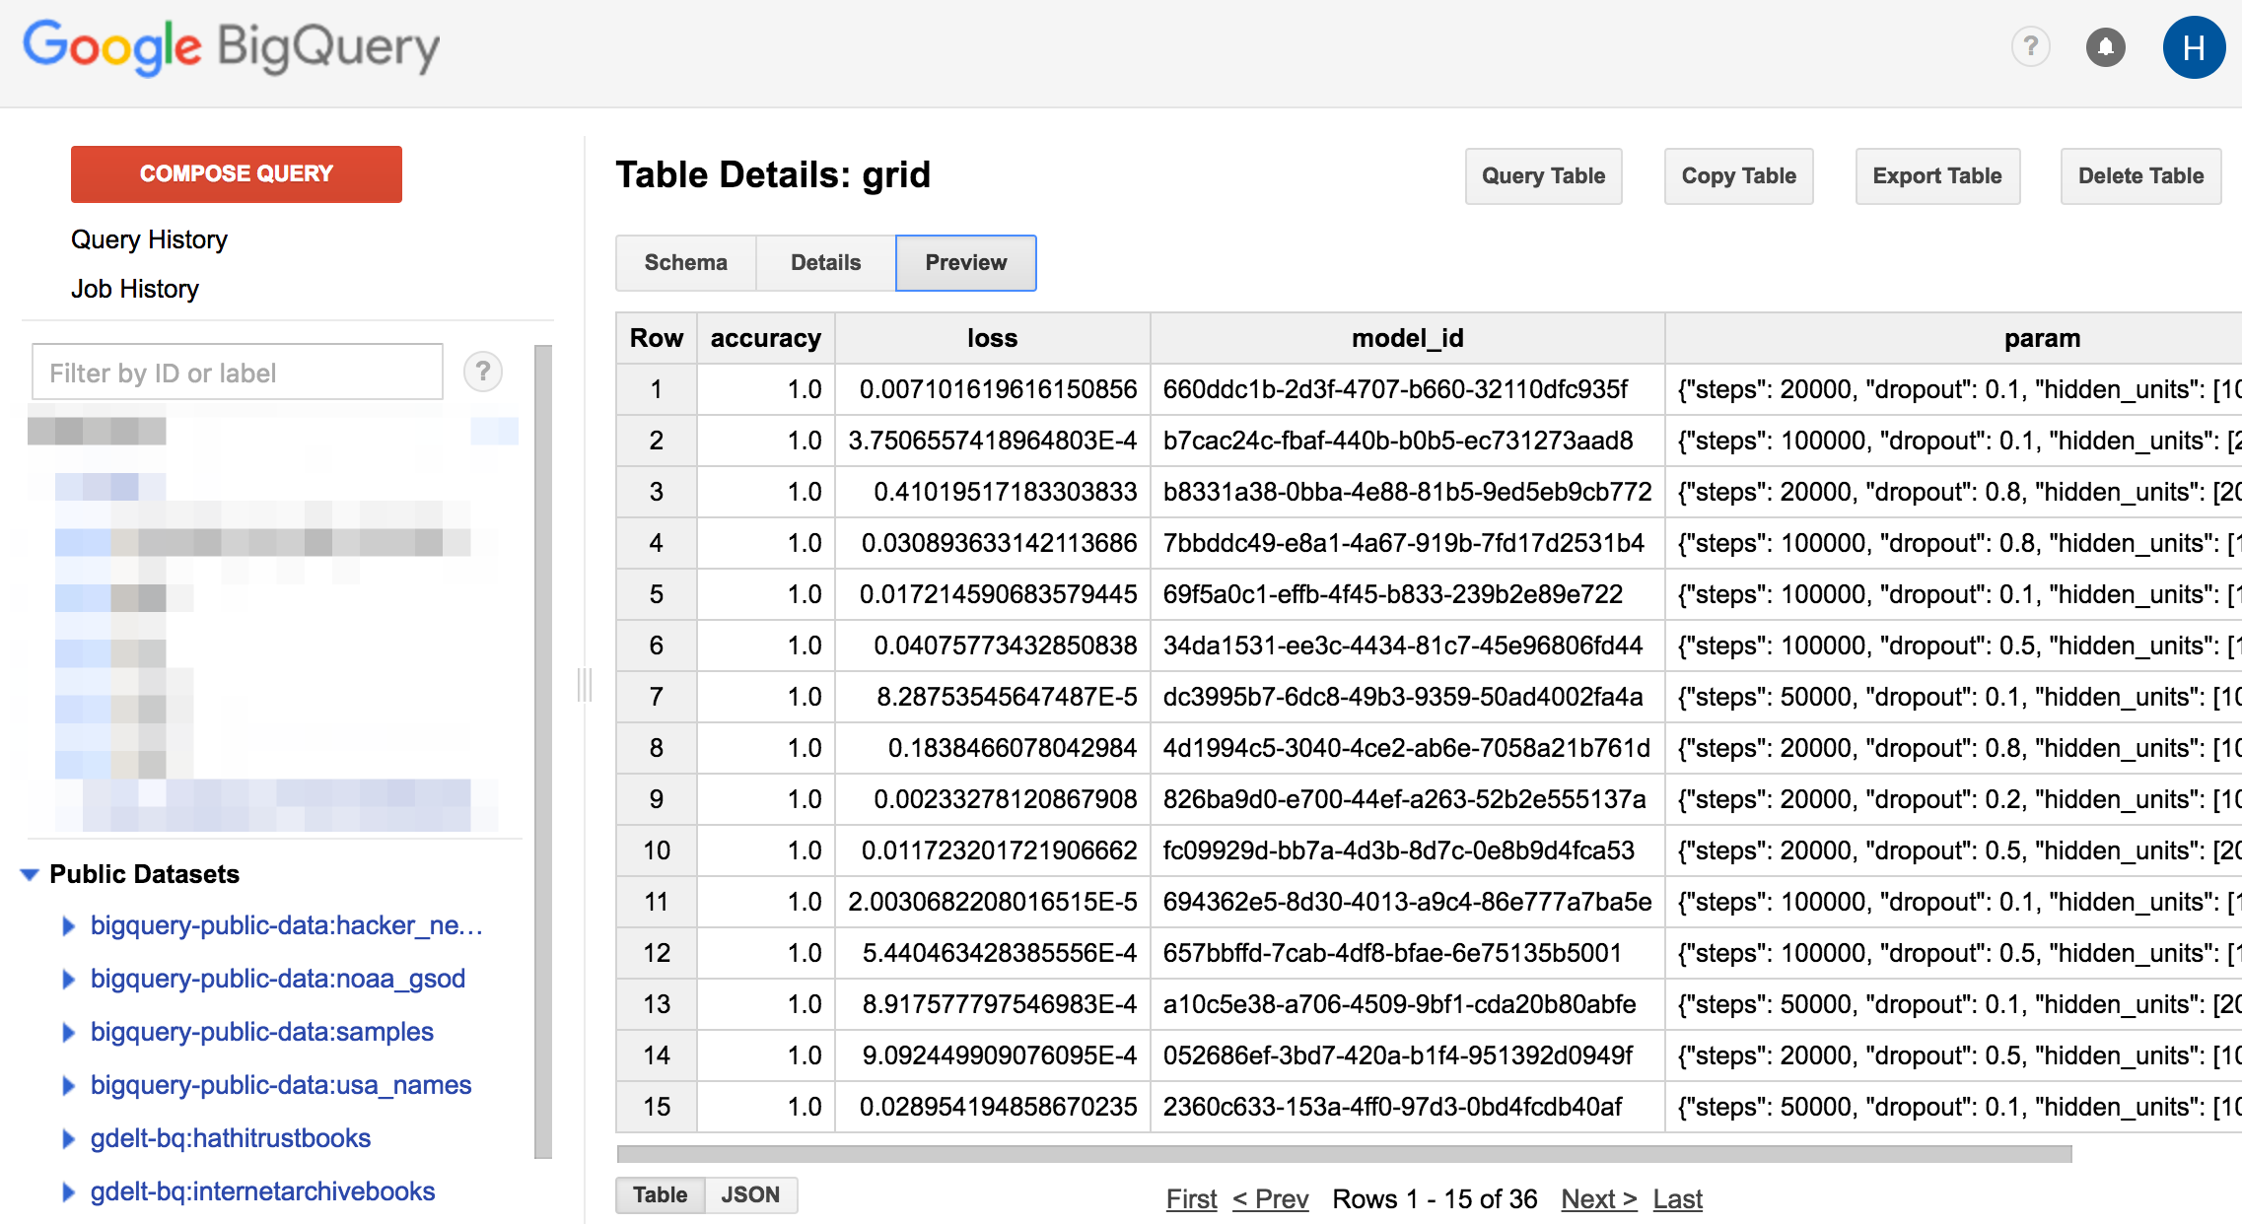
Task: Expand bigquery-public-data:noaa_gsod dataset arrow
Action: [68, 979]
